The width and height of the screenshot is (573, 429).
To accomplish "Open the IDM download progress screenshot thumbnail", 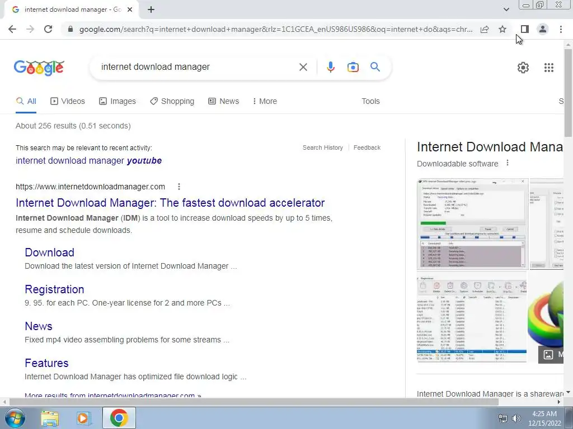I will click(472, 223).
